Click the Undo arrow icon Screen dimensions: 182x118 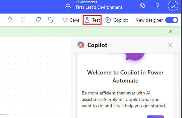coord(10,20)
